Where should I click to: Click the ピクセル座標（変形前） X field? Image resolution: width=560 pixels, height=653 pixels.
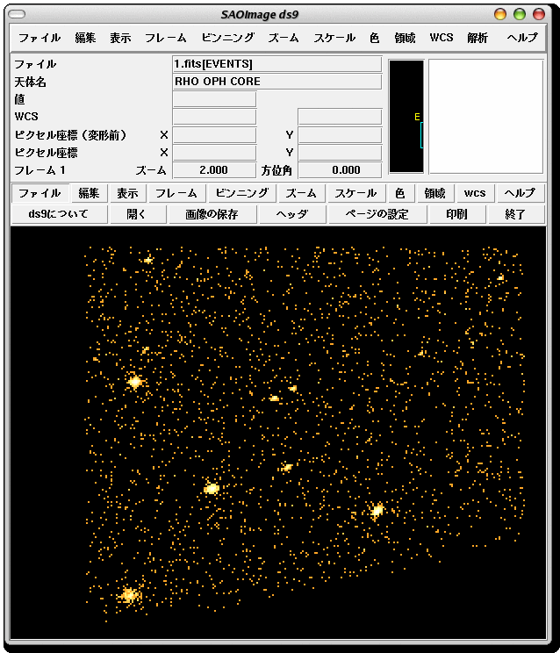coord(214,135)
